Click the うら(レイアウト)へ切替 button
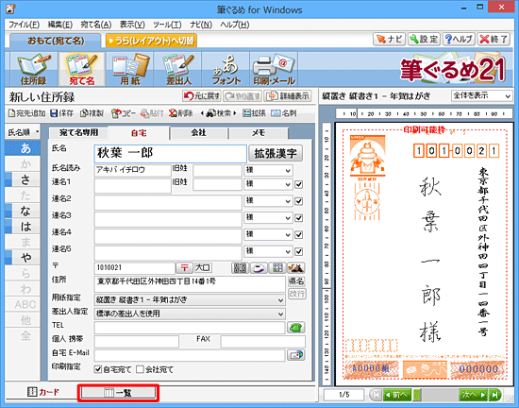Viewport: 519px width, 408px height. coord(151,41)
